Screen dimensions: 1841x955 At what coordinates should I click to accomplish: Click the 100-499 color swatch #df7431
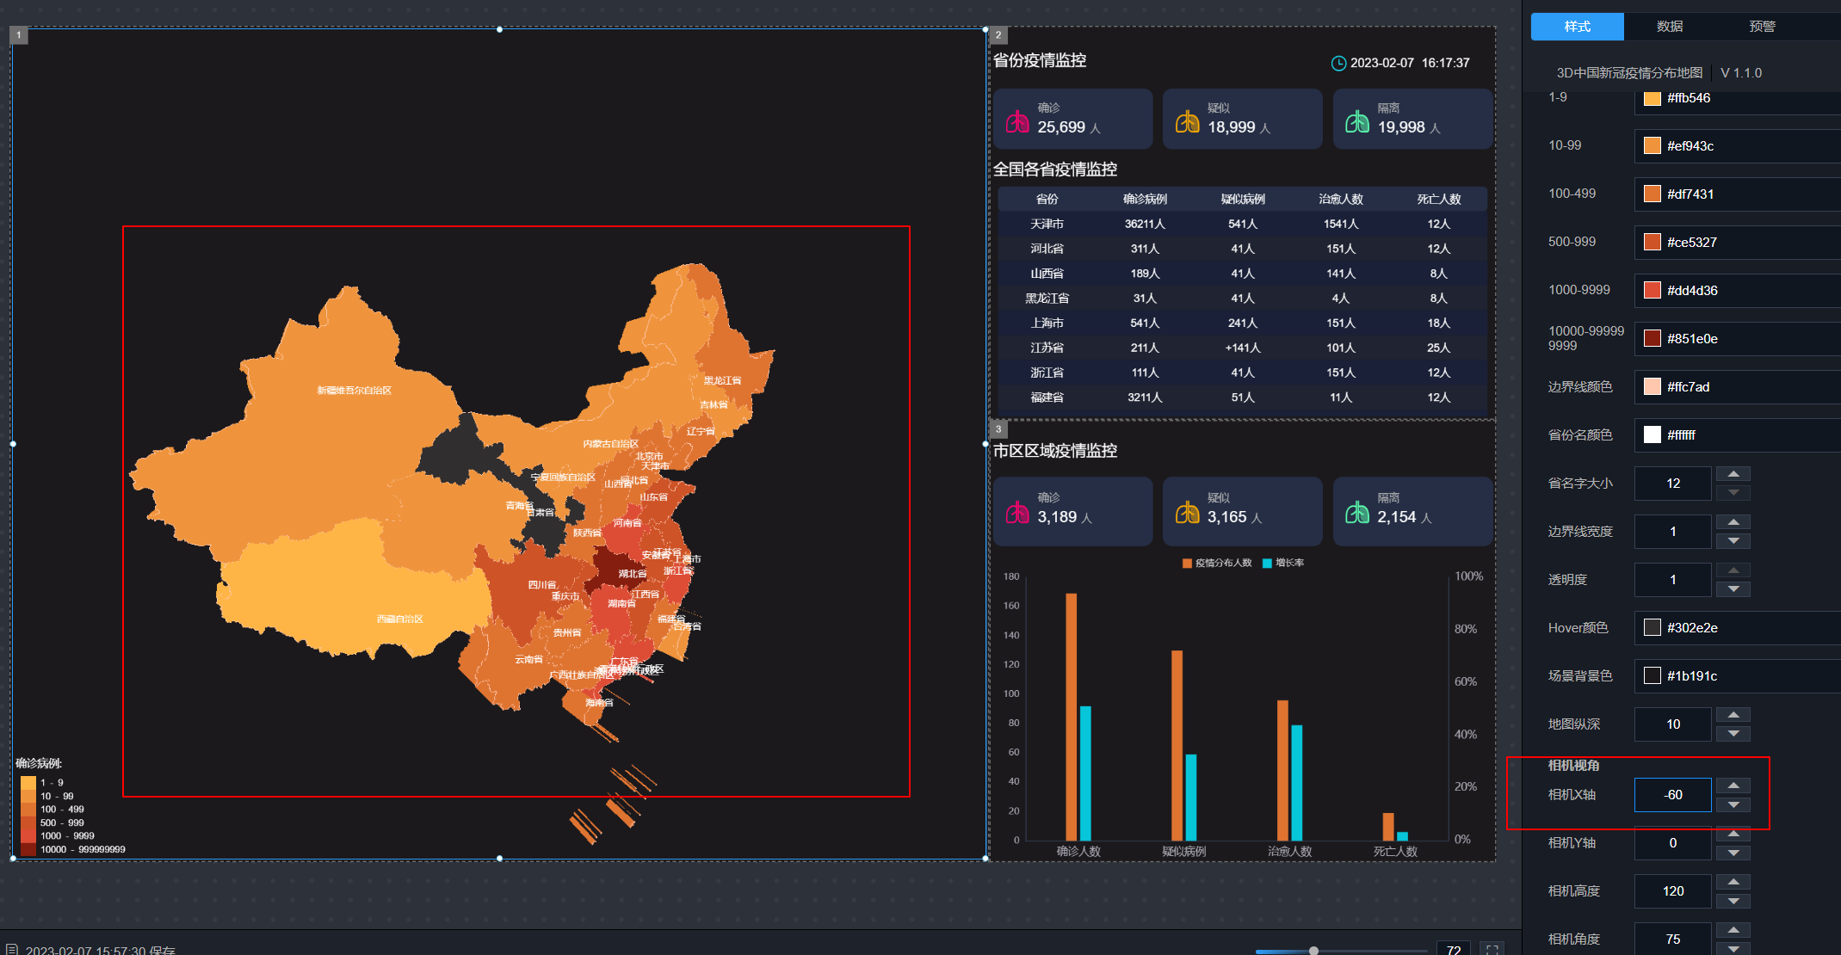click(1652, 194)
